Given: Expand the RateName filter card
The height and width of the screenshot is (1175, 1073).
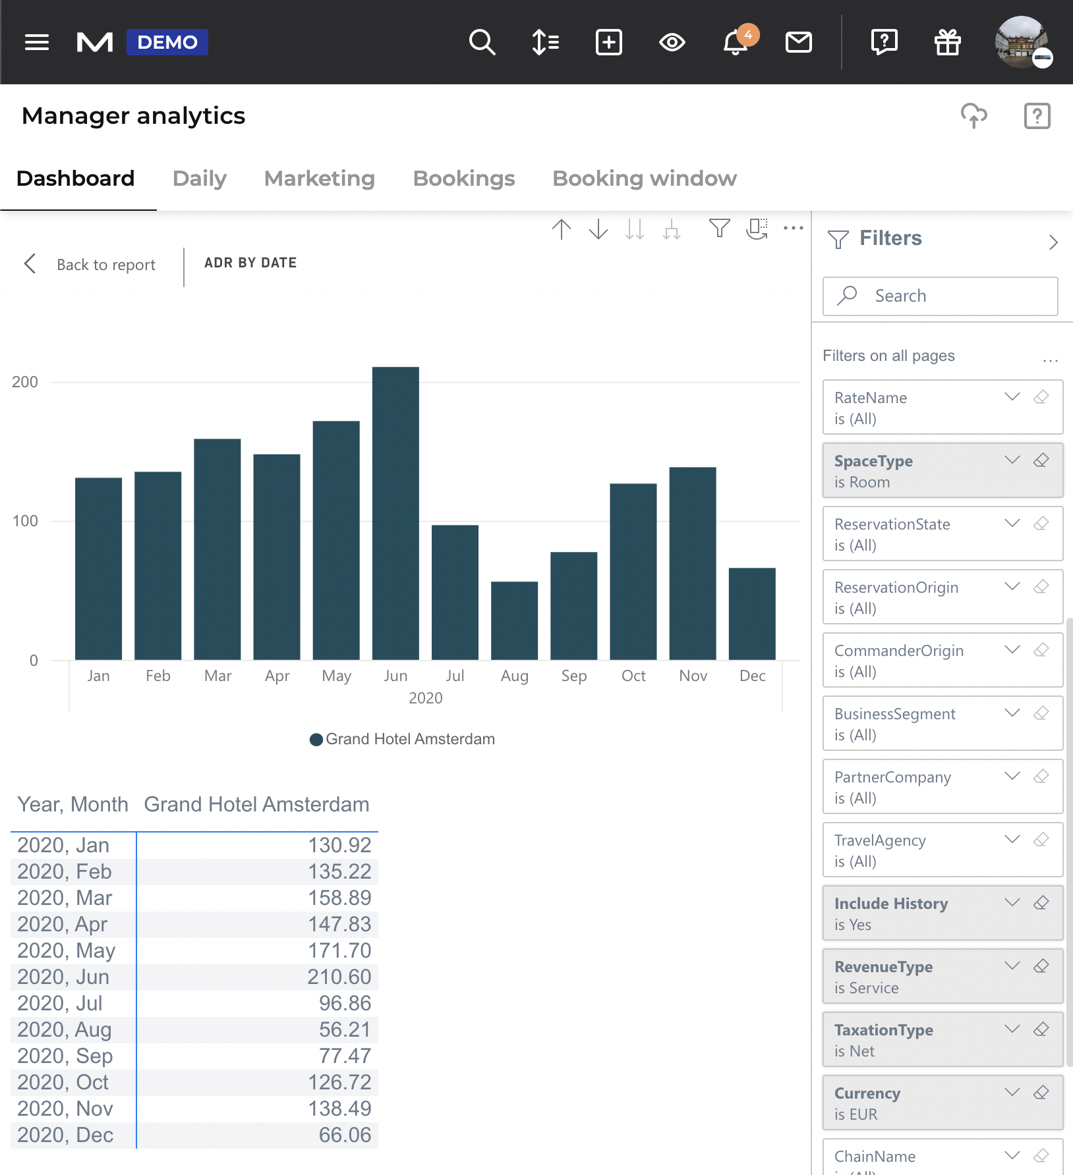Looking at the screenshot, I should (1012, 396).
